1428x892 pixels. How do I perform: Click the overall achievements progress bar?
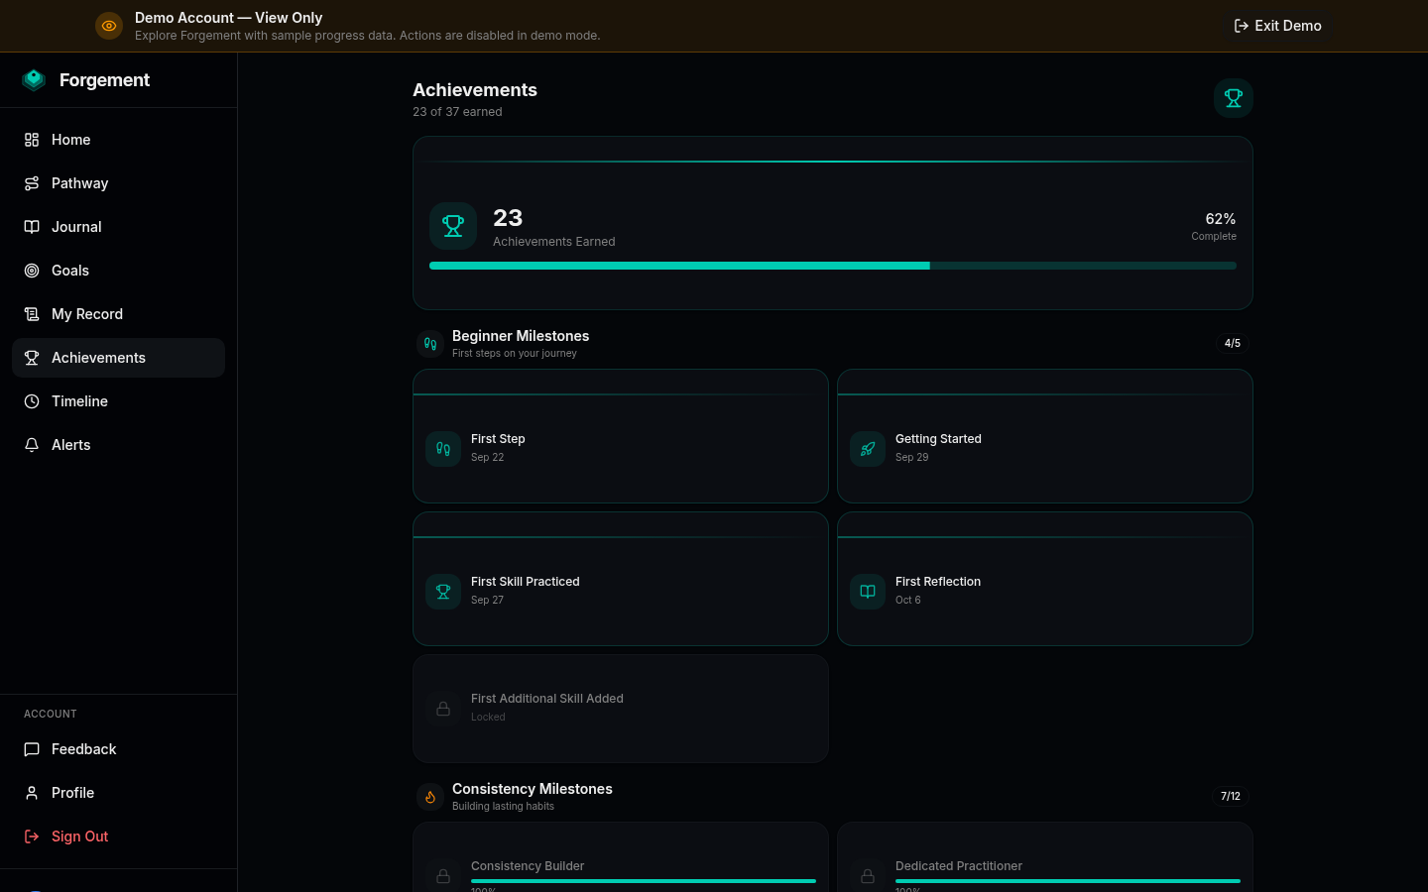pyautogui.click(x=833, y=266)
